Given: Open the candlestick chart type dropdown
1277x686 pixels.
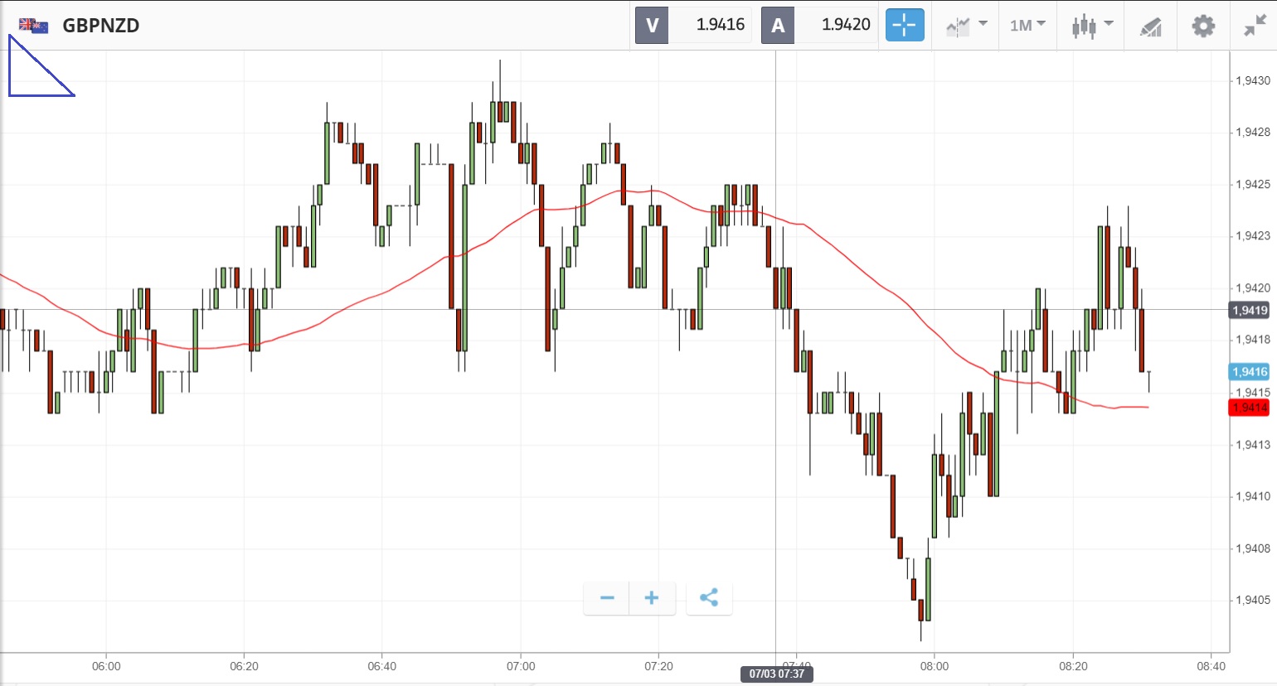Looking at the screenshot, I should click(1091, 26).
